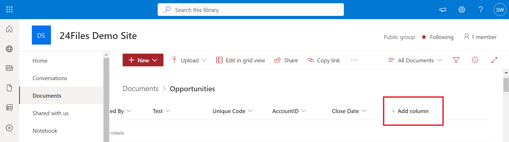
Task: Open the settings gear
Action: 461,10
